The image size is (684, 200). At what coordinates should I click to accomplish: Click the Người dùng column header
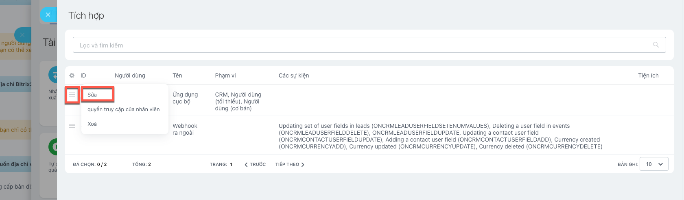[130, 76]
